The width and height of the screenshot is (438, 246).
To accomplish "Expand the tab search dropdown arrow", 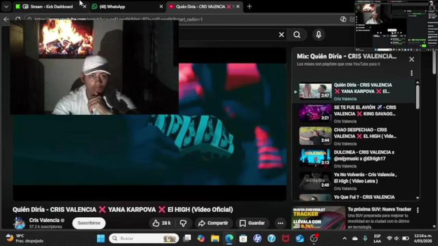I will pyautogui.click(x=7, y=6).
